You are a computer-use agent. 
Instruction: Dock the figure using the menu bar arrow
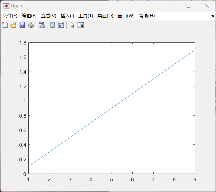tap(212, 16)
